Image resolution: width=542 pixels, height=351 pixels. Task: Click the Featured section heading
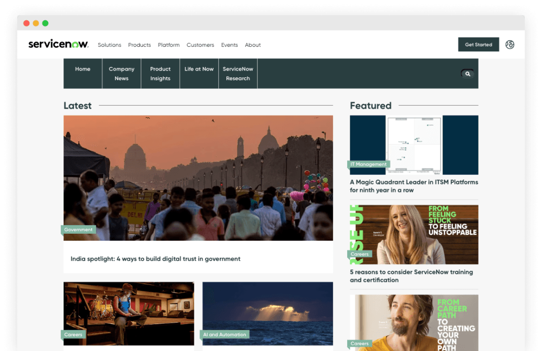[370, 106]
